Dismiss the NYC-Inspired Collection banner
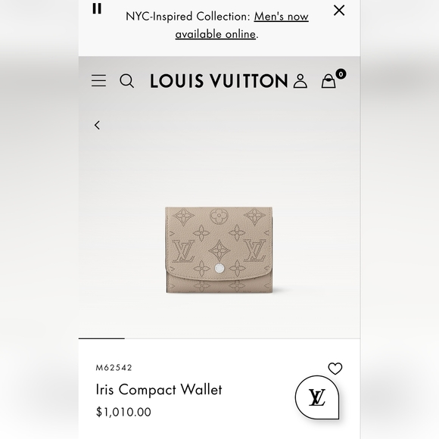This screenshot has height=439, width=439. pos(339,11)
